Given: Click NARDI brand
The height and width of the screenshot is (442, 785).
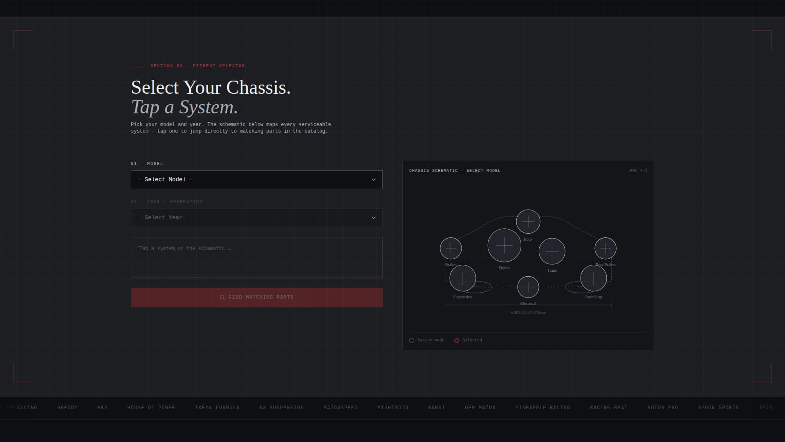Looking at the screenshot, I should (436, 408).
